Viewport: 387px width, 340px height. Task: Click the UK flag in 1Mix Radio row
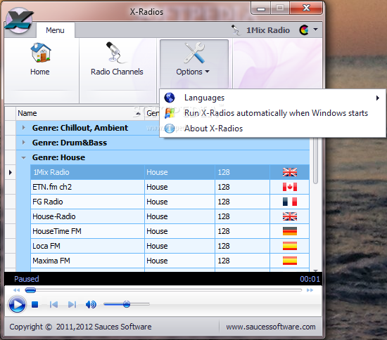tap(290, 172)
